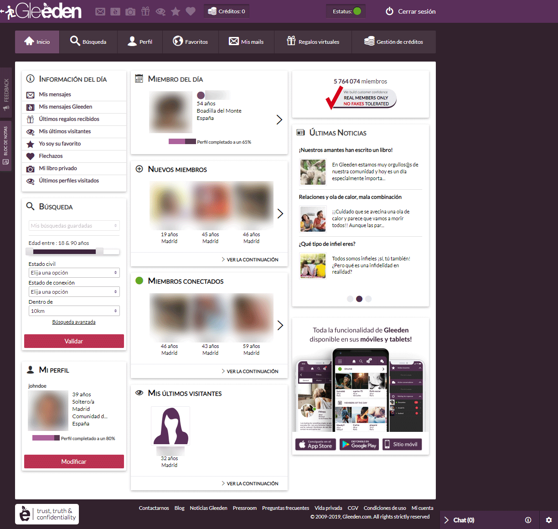Open chat settings gear icon
Screen dimensions: 558x529
pos(548,520)
